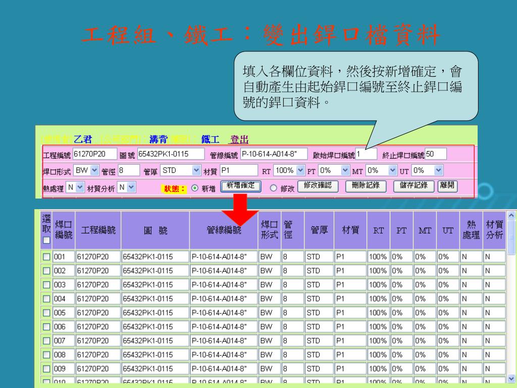
Task: Open the 管厚 STD dropdown
Action: [180, 171]
